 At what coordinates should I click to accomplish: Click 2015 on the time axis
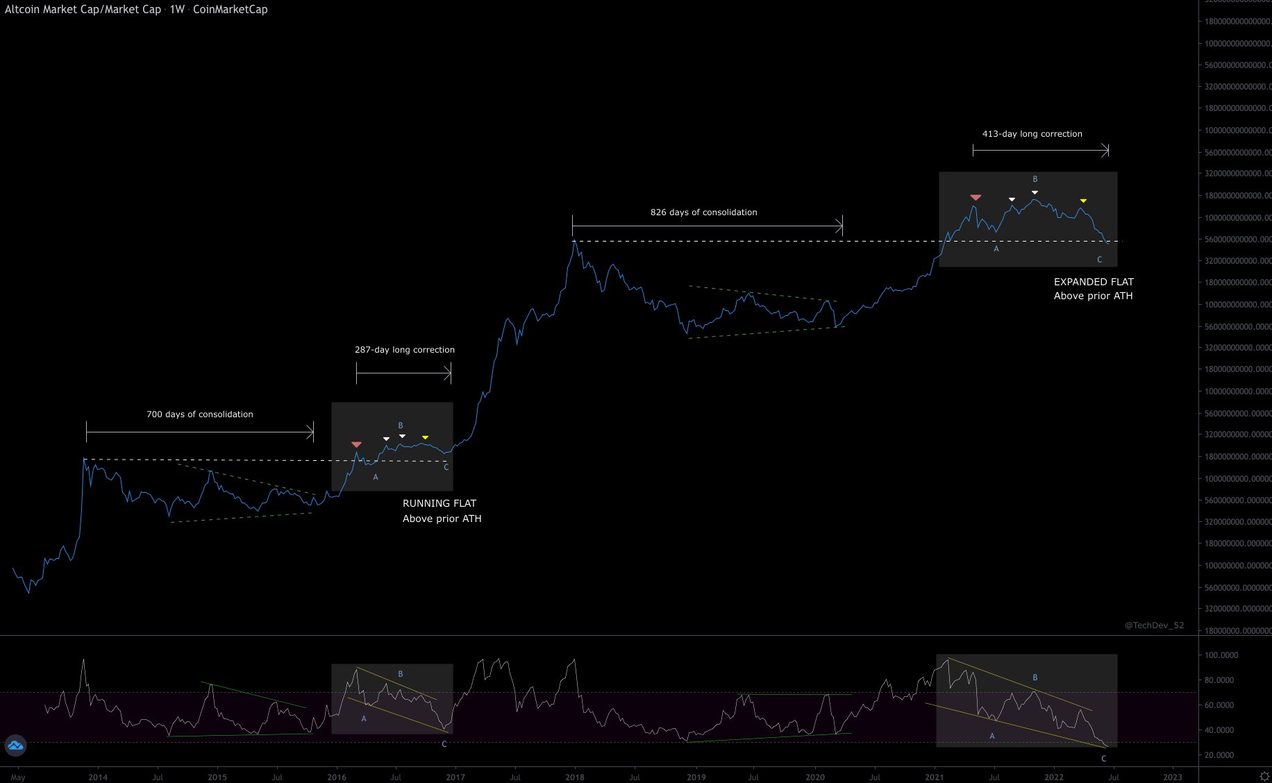tap(217, 777)
